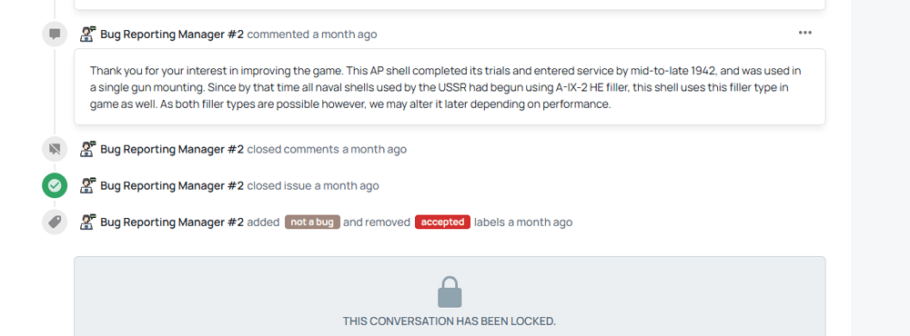Click 'a month ago' timestamp after 'closed issue'
Screen dimensions: 910x336
pyautogui.click(x=347, y=185)
